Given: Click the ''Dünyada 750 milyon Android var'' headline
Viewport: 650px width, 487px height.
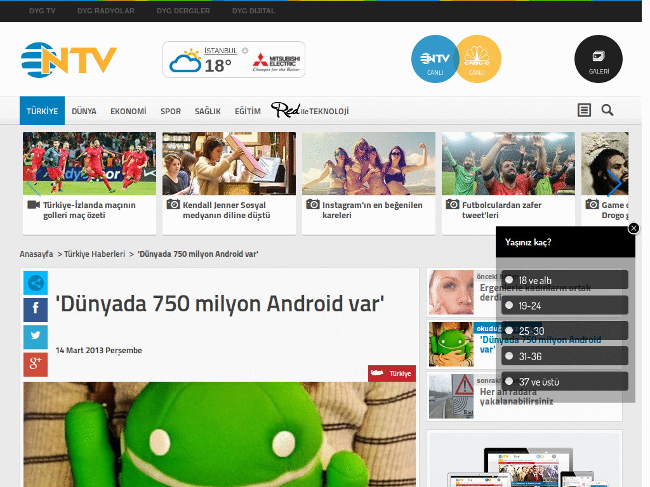Looking at the screenshot, I should coord(220,304).
